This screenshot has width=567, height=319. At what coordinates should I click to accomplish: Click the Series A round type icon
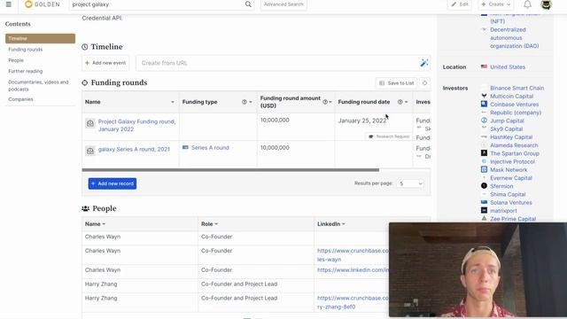tap(185, 148)
